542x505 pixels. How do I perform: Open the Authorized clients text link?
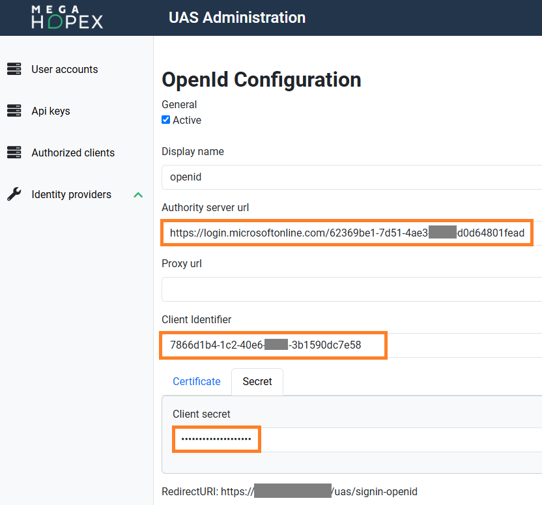73,152
